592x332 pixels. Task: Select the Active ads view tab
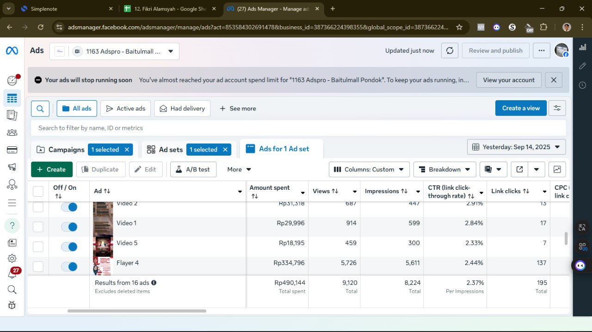pyautogui.click(x=125, y=109)
